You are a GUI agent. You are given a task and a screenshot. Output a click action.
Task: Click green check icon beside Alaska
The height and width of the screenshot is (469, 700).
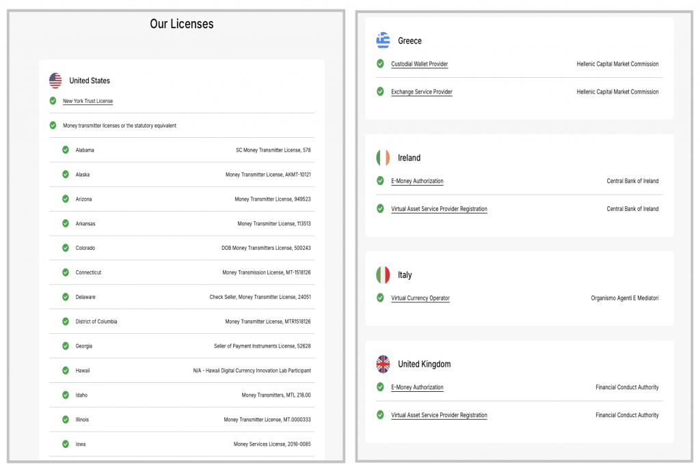point(66,174)
